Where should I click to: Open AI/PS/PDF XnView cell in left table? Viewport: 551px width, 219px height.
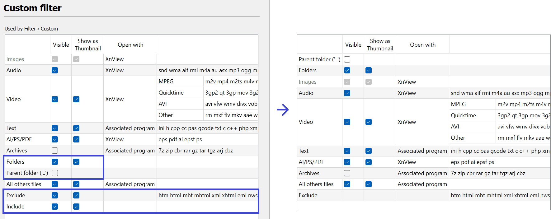(x=115, y=139)
